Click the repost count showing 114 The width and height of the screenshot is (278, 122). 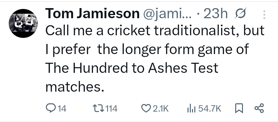[x=110, y=109]
